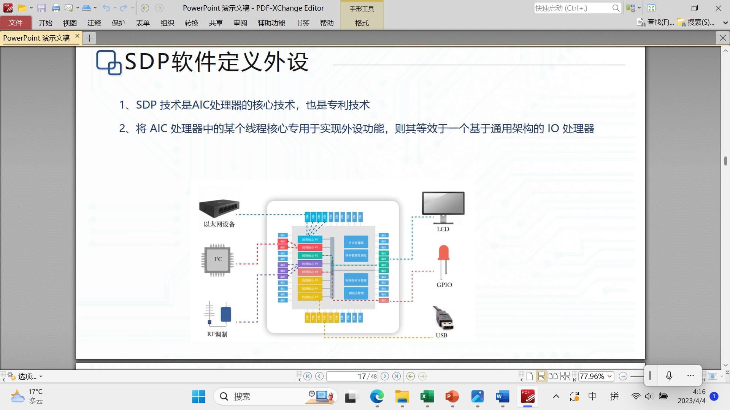Switch to two pages facing layout
The width and height of the screenshot is (730, 410).
(x=553, y=376)
